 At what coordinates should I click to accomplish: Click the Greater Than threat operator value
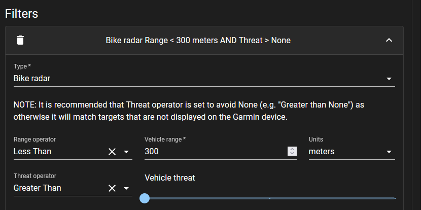[x=38, y=188]
